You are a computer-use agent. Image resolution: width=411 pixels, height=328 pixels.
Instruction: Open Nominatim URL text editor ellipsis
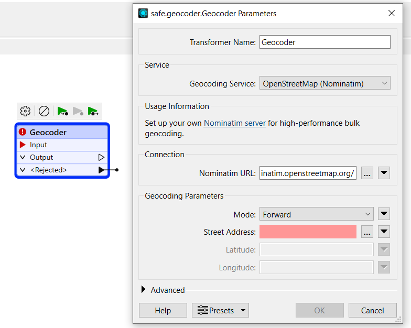click(x=367, y=173)
